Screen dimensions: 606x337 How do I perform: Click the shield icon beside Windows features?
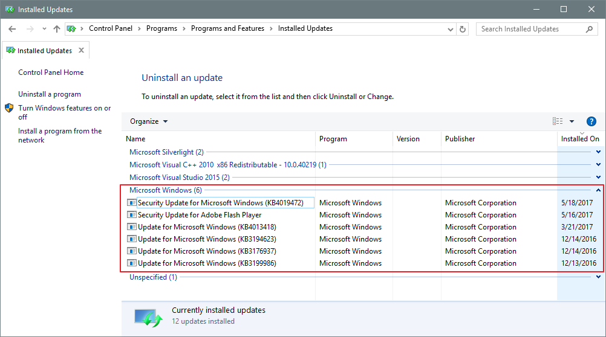coord(9,108)
